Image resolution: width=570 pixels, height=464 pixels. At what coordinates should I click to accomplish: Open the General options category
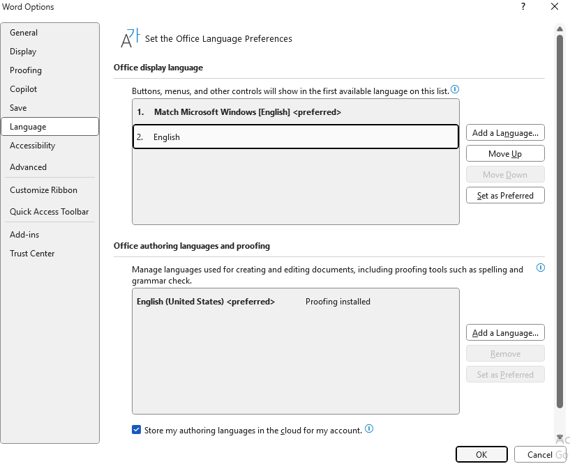pyautogui.click(x=24, y=33)
